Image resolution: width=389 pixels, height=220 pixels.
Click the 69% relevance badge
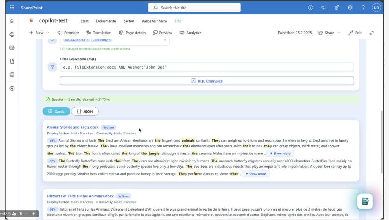click(52, 140)
